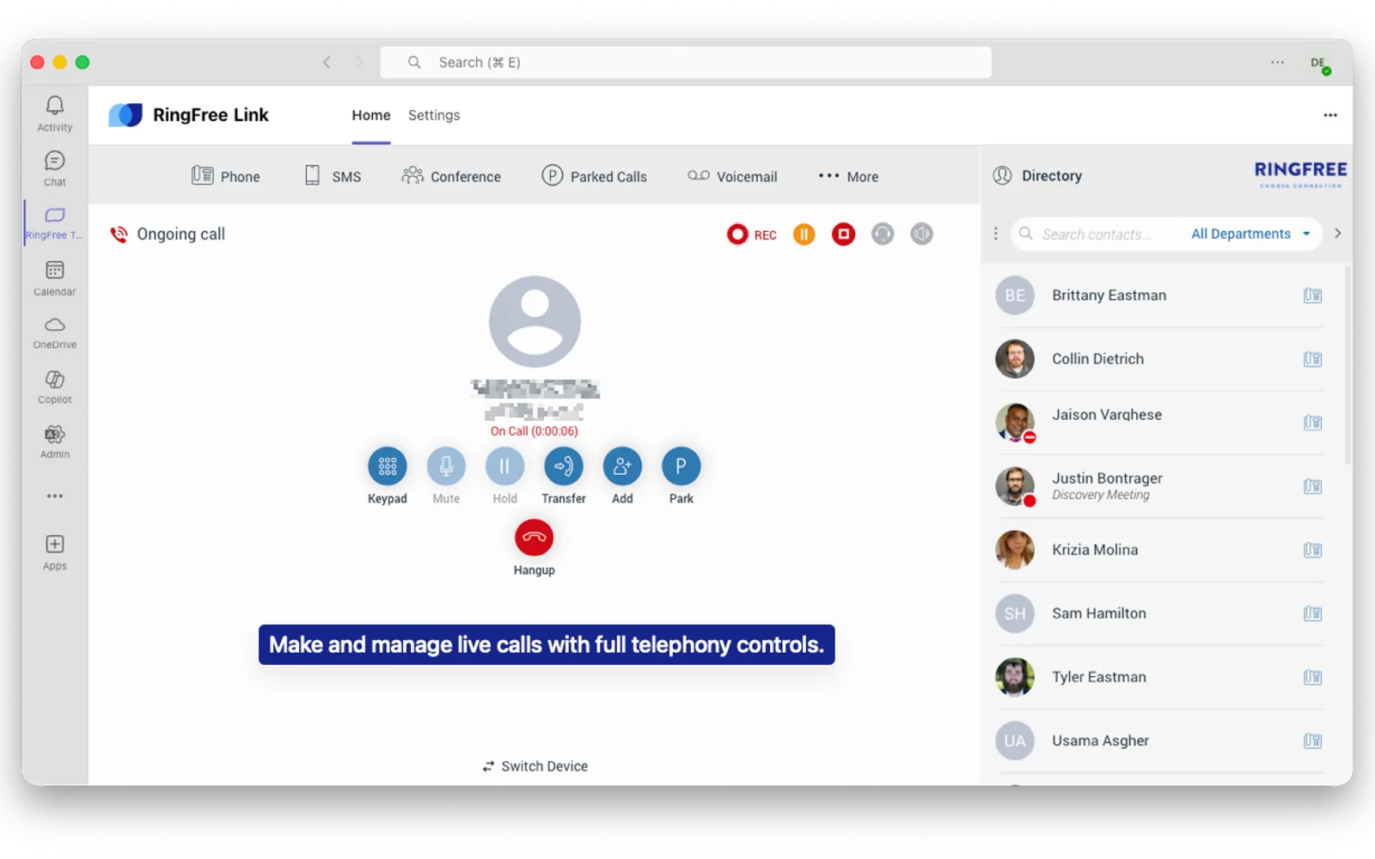
Task: Select contact Collin Dietrich
Action: (1158, 359)
